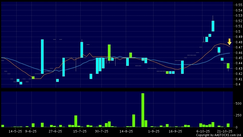Click the 0.55 price axis label
The image size is (243, 137).
tap(238, 5)
